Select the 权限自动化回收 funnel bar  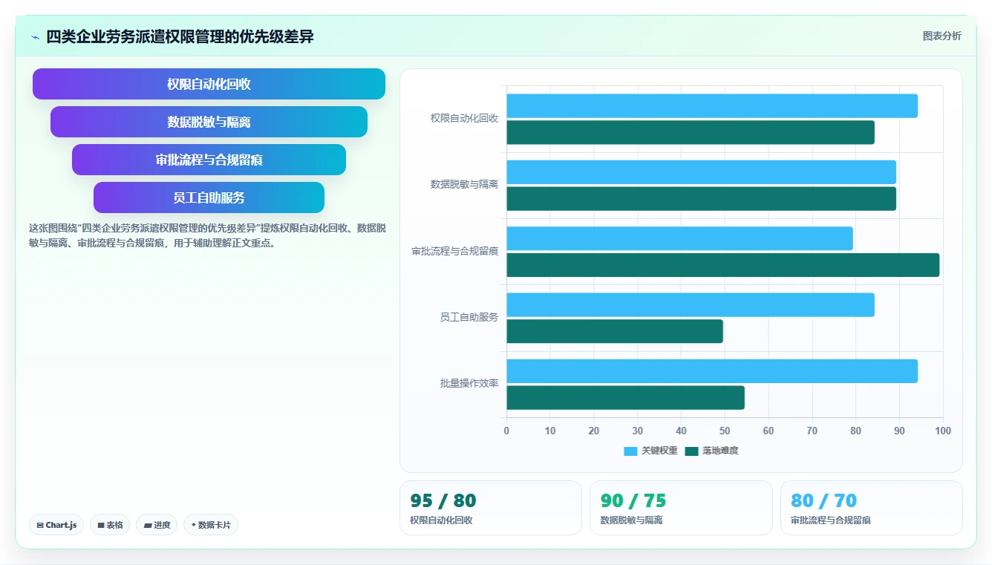(x=209, y=84)
